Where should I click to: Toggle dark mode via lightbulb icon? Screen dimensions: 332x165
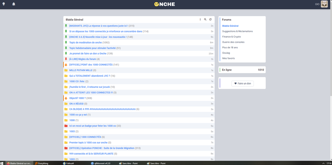4,4
